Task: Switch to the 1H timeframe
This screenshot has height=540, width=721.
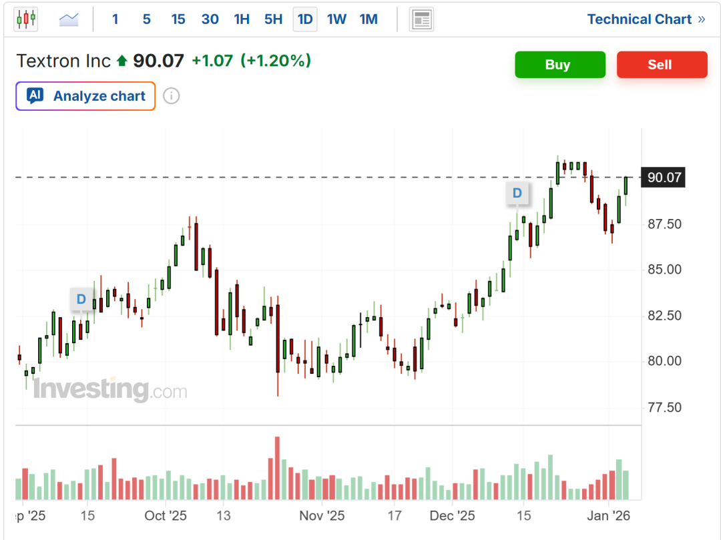Action: tap(242, 19)
